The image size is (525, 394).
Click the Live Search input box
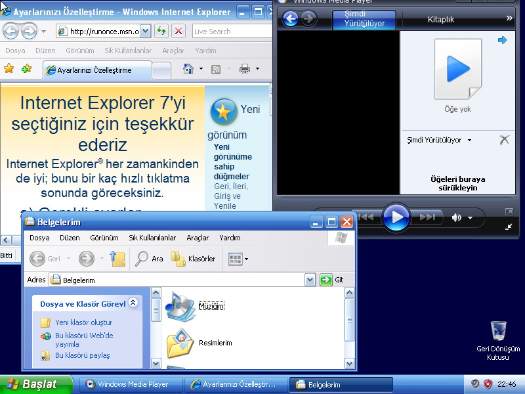click(x=232, y=32)
